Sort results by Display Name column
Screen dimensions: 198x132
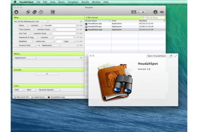(98, 21)
